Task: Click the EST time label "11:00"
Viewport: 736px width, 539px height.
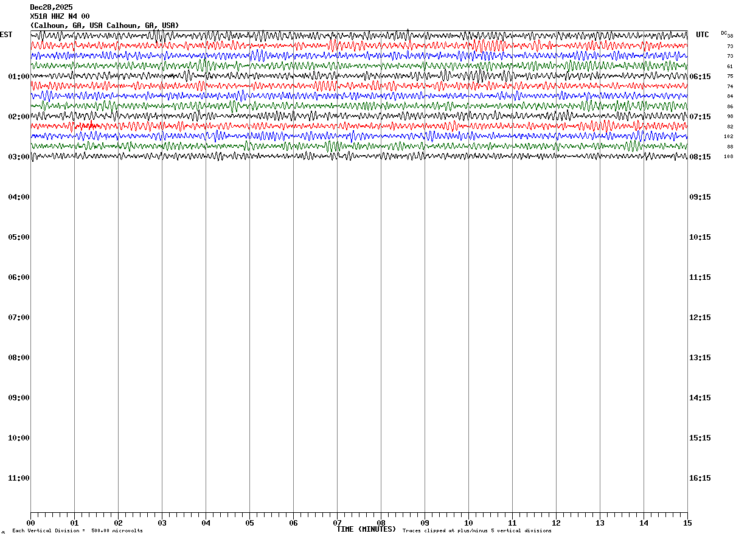Action: [19, 478]
